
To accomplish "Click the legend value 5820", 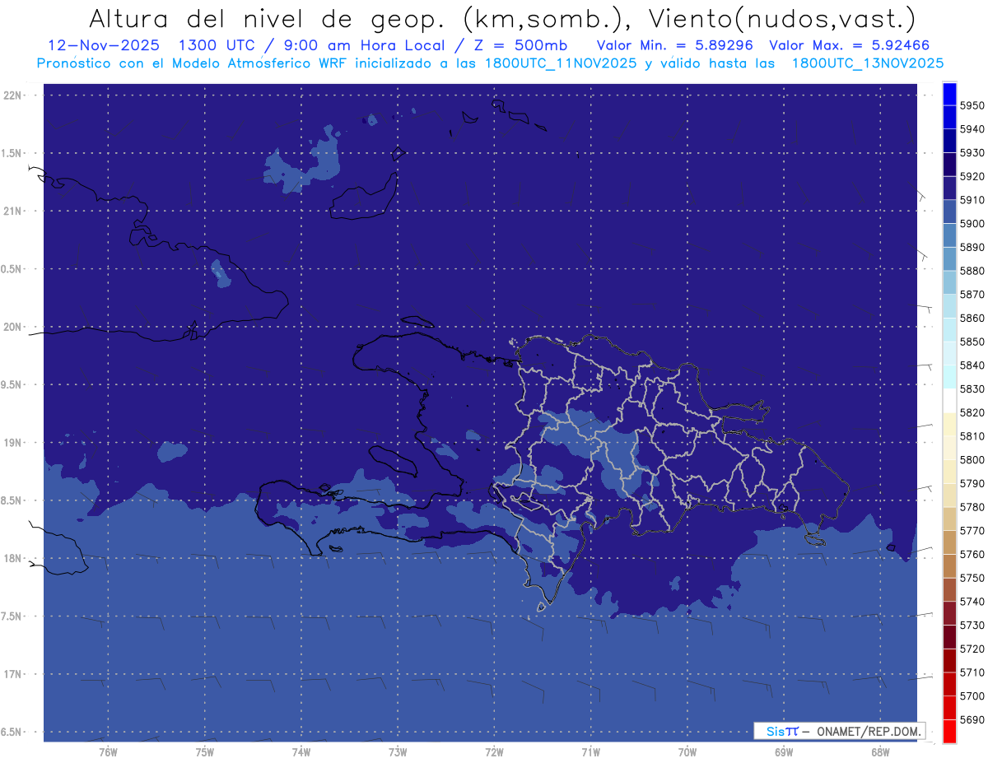I will 972,412.
